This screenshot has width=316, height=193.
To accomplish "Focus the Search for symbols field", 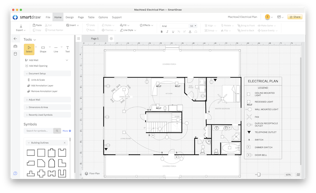I will tap(38, 131).
